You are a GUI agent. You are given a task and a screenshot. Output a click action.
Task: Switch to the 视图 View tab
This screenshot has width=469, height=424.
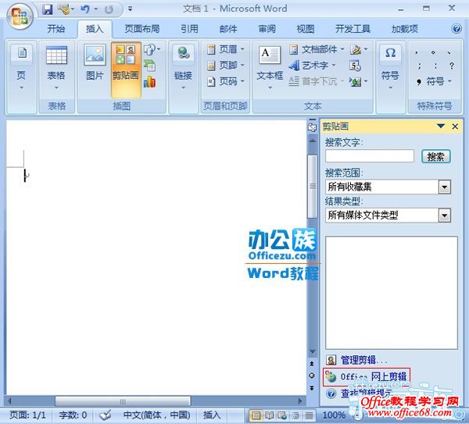tap(306, 29)
